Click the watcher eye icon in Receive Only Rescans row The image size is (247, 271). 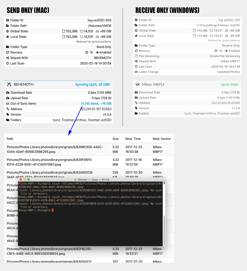click(226, 51)
